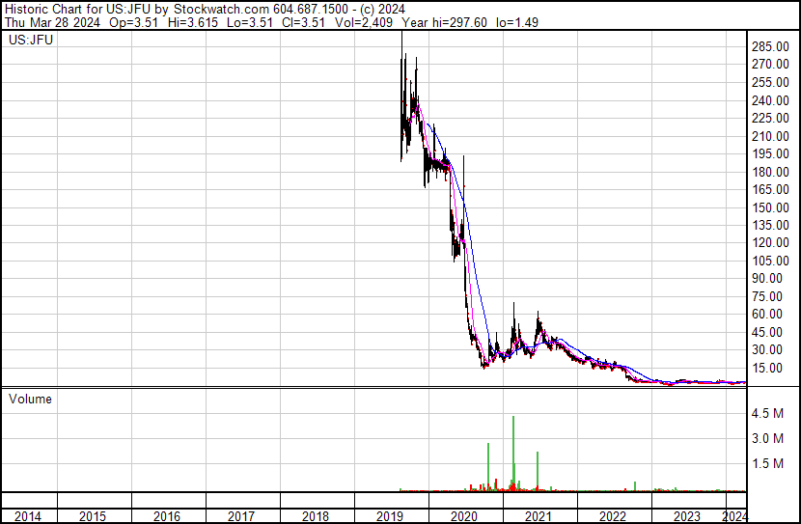
Task: Click the 15.00 price axis value
Action: tap(767, 368)
